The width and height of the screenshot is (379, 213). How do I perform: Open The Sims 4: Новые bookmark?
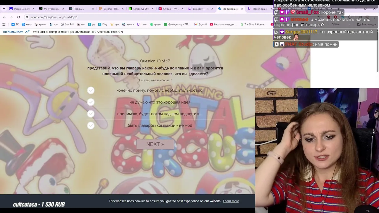point(253,25)
